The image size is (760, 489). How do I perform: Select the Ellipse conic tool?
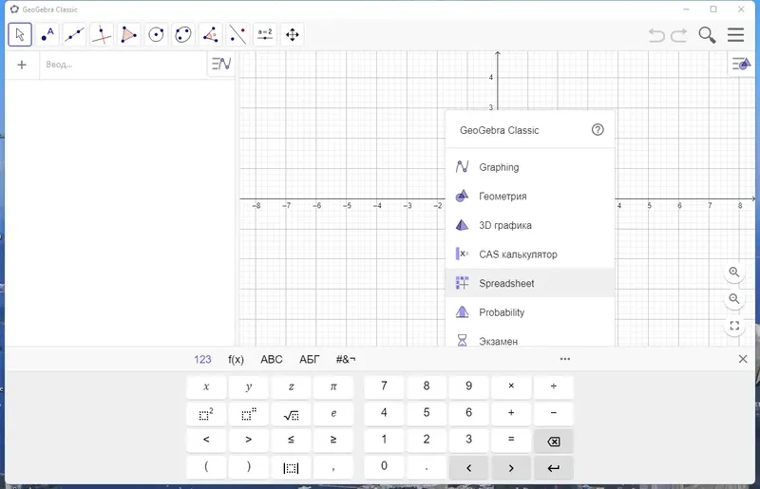point(183,34)
